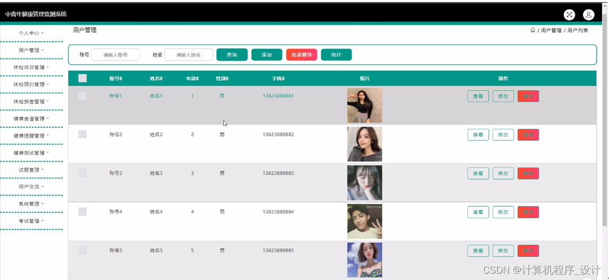Click the red delete button for 账号4

click(x=528, y=212)
